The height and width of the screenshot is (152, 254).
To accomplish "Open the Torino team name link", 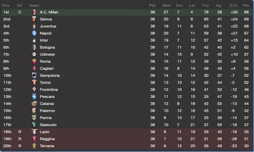I will click(46, 83).
